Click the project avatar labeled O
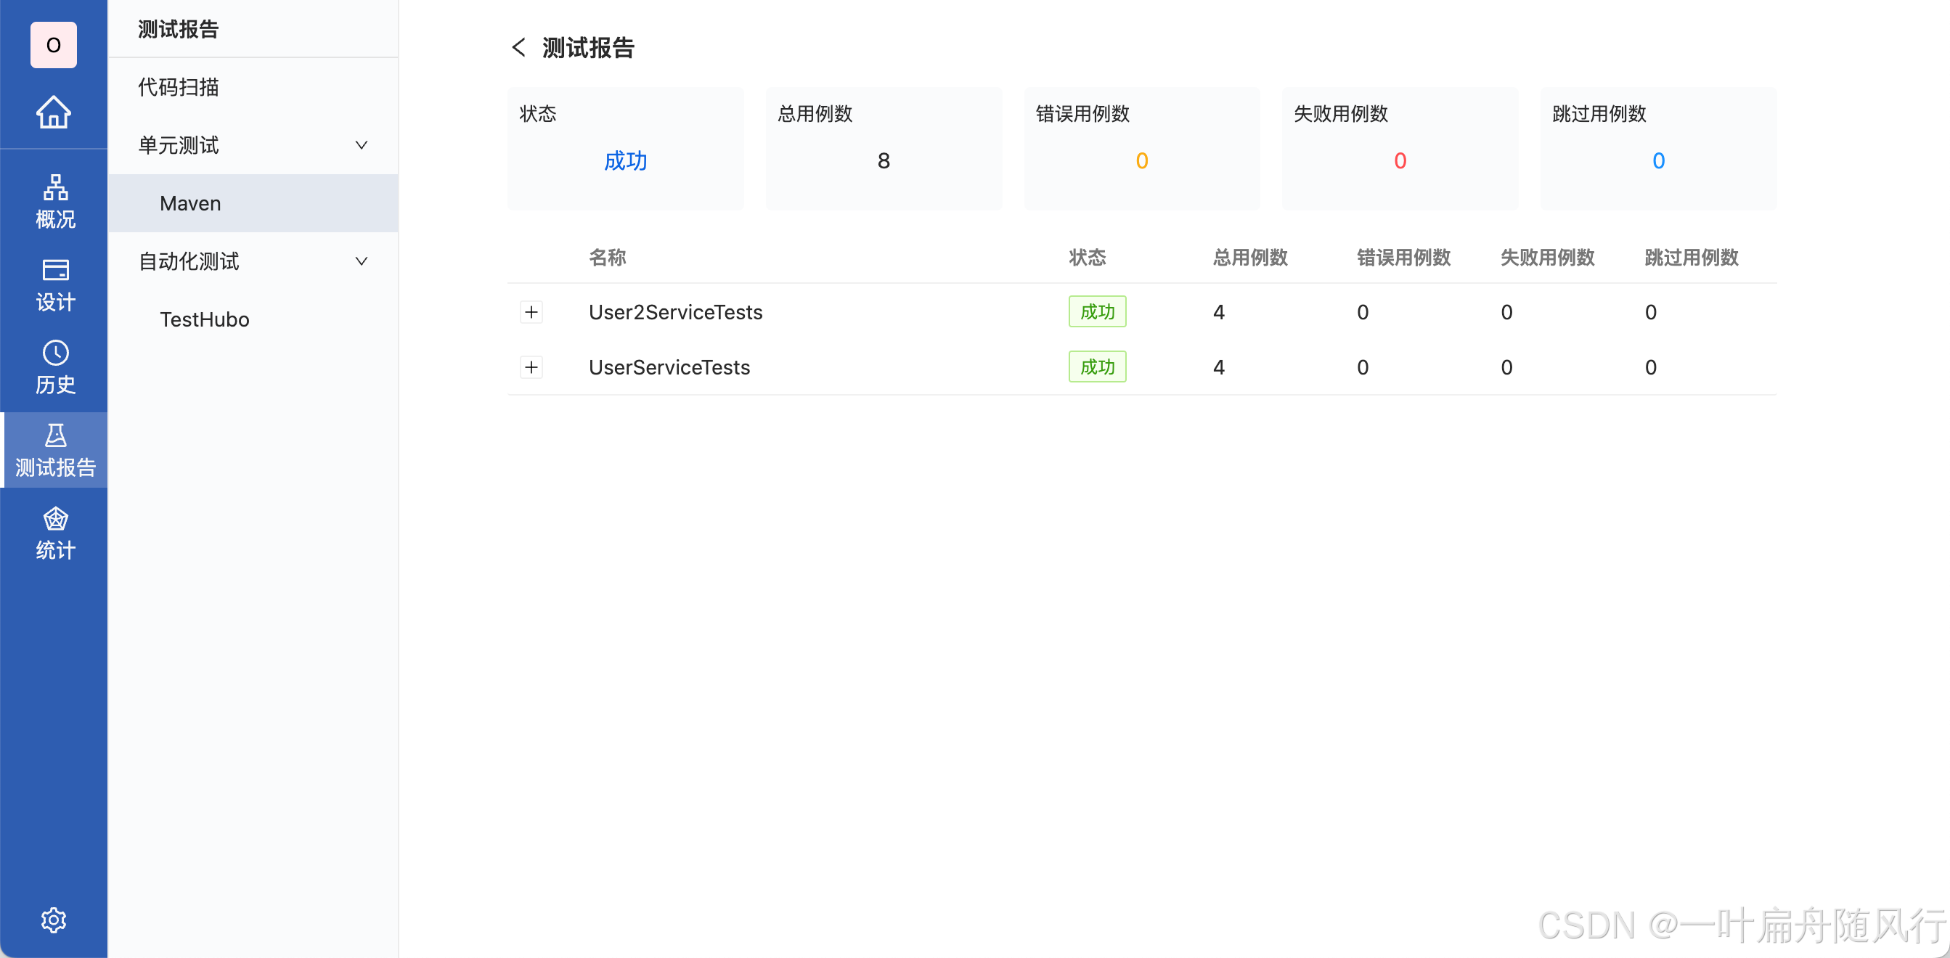The height and width of the screenshot is (958, 1950). [54, 45]
